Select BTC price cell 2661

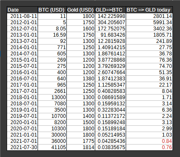click(x=52, y=91)
